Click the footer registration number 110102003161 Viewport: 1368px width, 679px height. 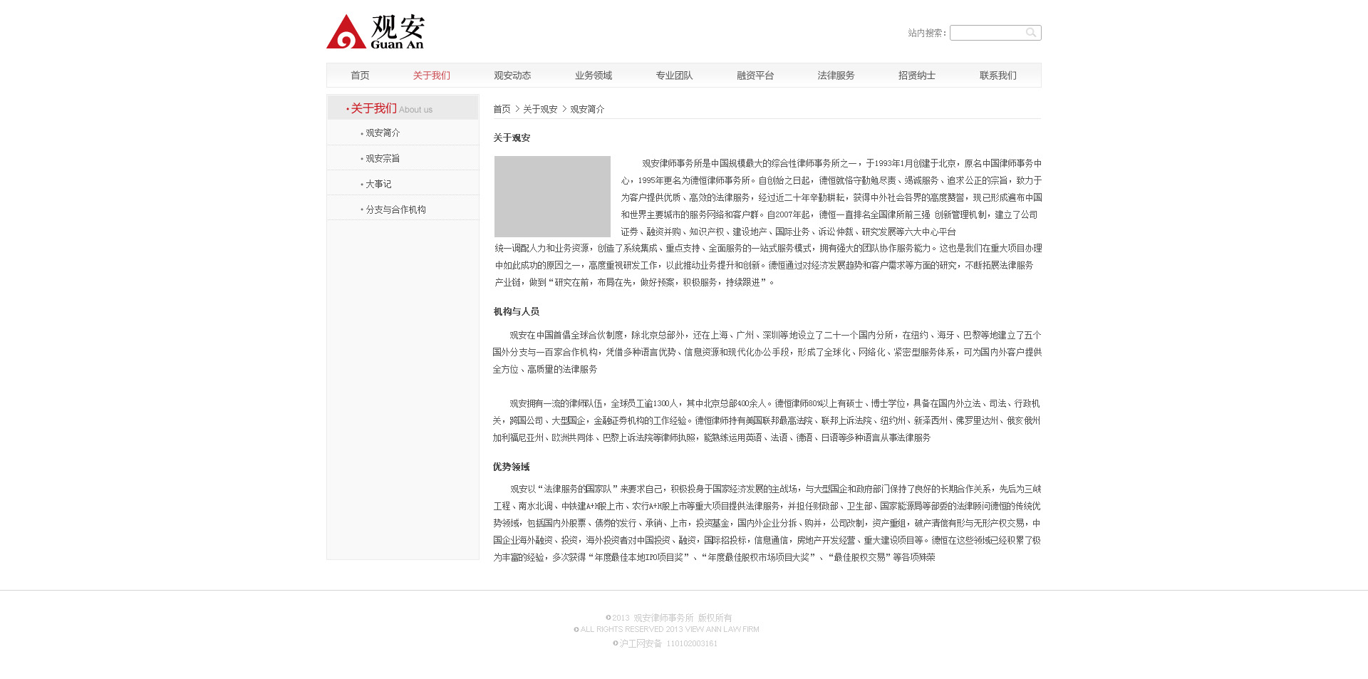pyautogui.click(x=692, y=644)
